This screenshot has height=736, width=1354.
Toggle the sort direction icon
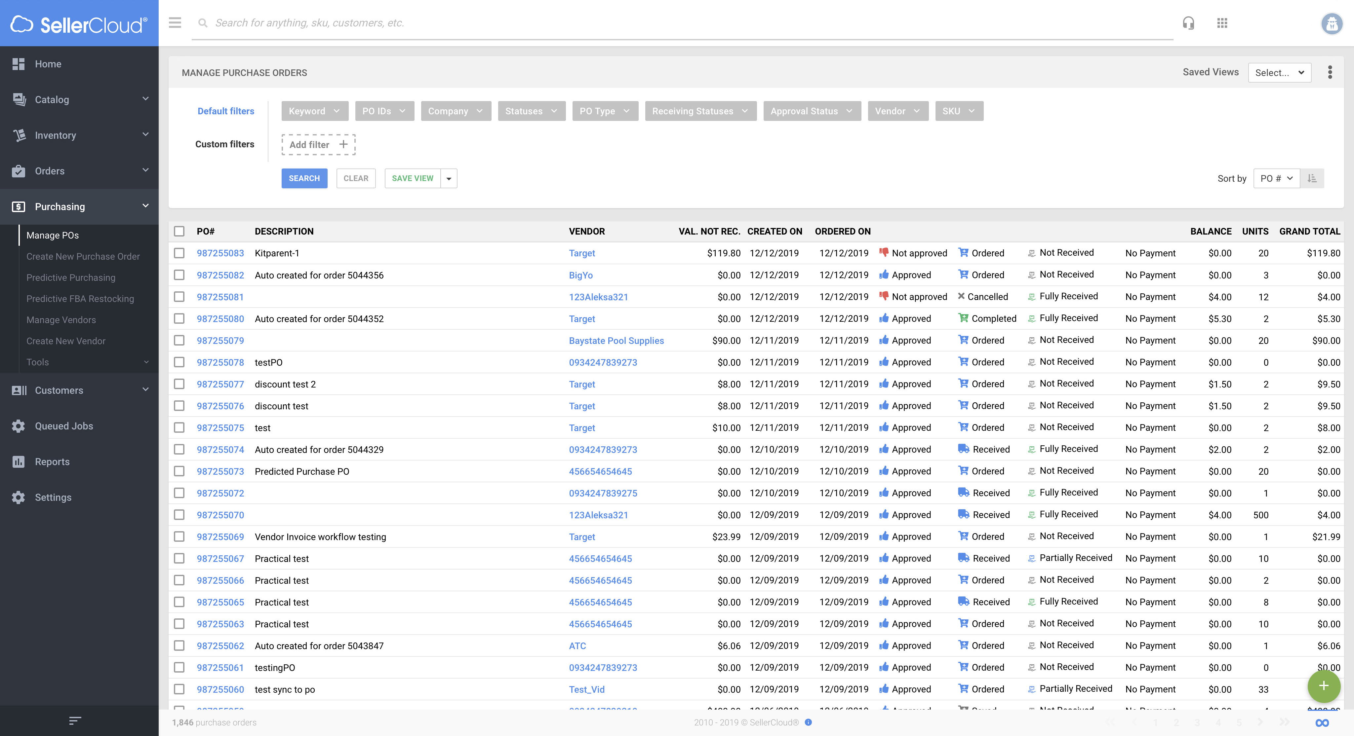1312,179
